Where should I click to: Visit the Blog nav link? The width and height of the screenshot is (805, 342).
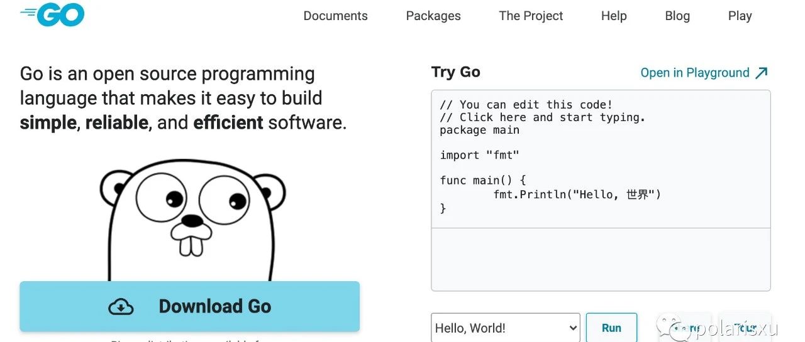(x=677, y=16)
